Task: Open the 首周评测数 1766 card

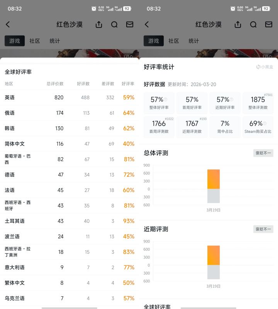Action: pos(159,127)
